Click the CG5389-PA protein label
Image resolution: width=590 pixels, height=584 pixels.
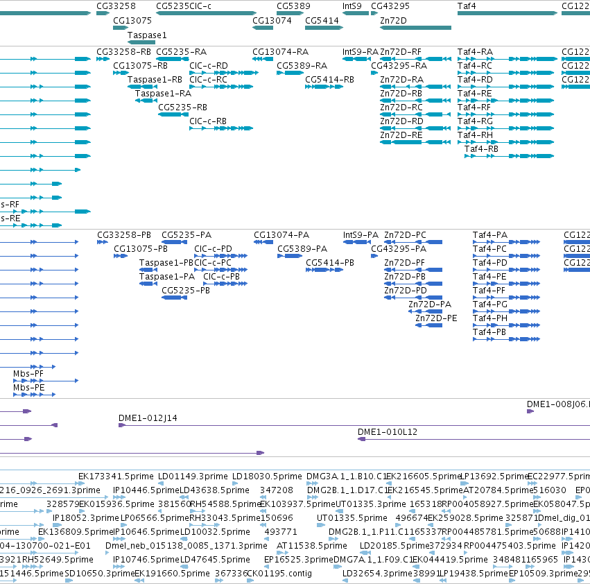302,249
